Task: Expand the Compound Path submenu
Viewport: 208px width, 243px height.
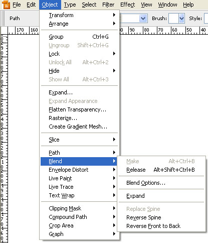Action: [79, 217]
